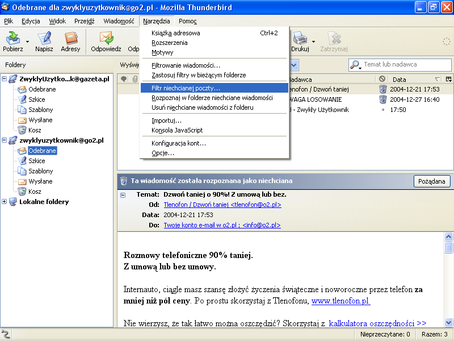Image resolution: width=454 pixels, height=341 pixels.
Task: Open the Plik menu
Action: pos(9,21)
